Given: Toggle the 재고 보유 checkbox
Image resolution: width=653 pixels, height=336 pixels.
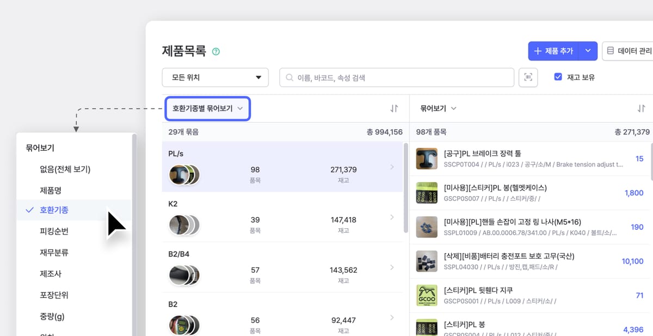Looking at the screenshot, I should [558, 77].
